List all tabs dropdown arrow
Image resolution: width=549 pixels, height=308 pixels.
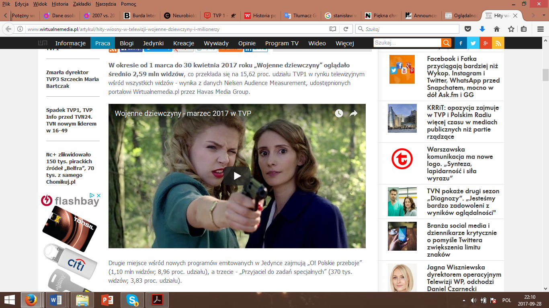pos(544,15)
